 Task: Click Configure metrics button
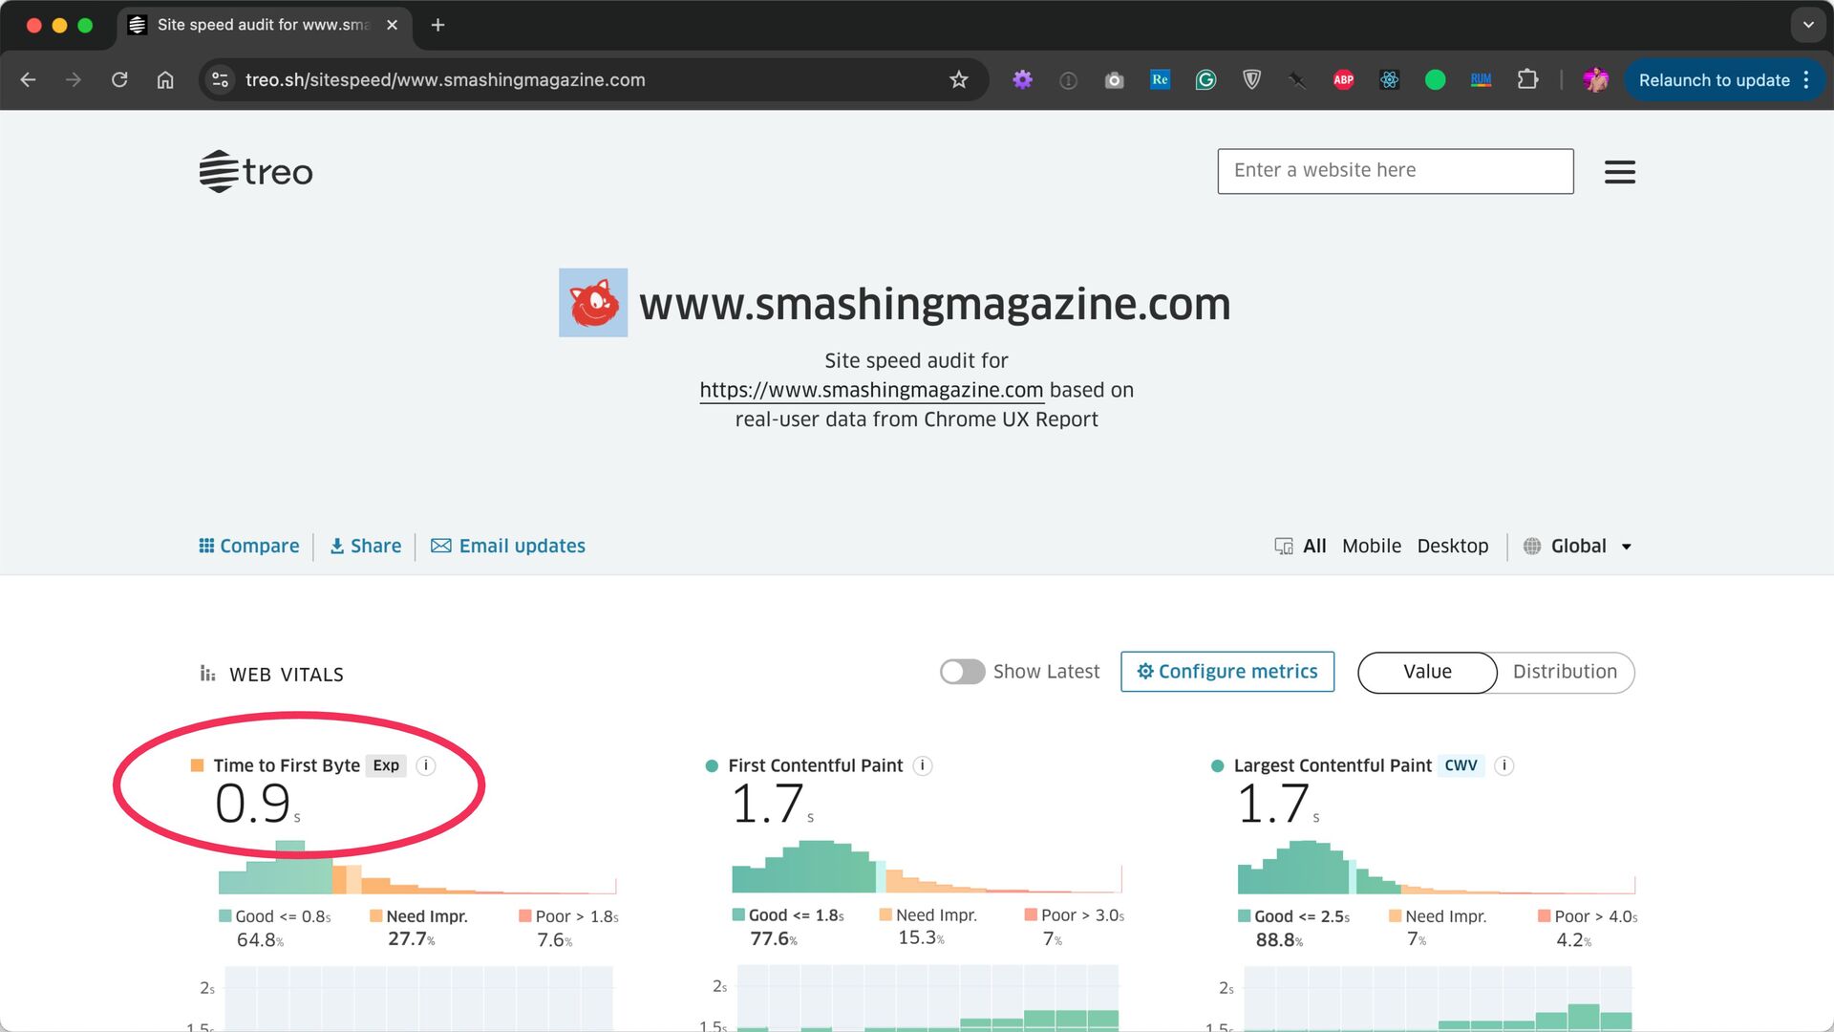[x=1227, y=672]
